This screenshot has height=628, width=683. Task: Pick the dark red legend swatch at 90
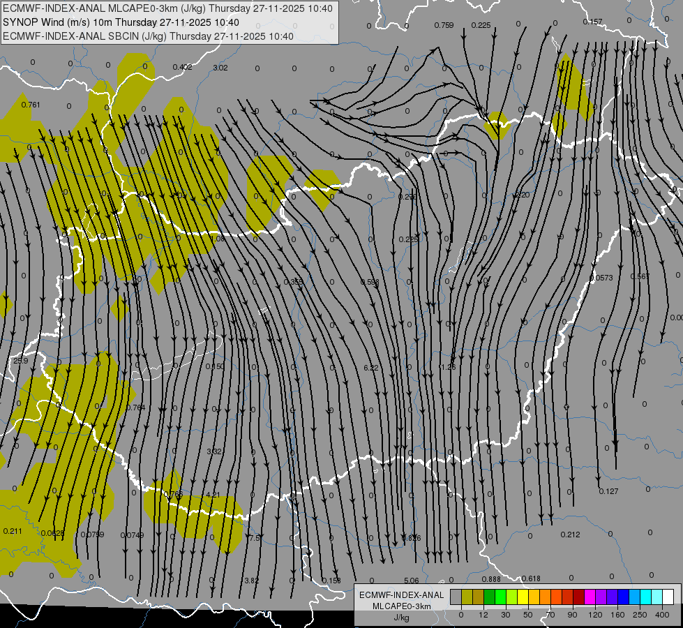(x=578, y=597)
